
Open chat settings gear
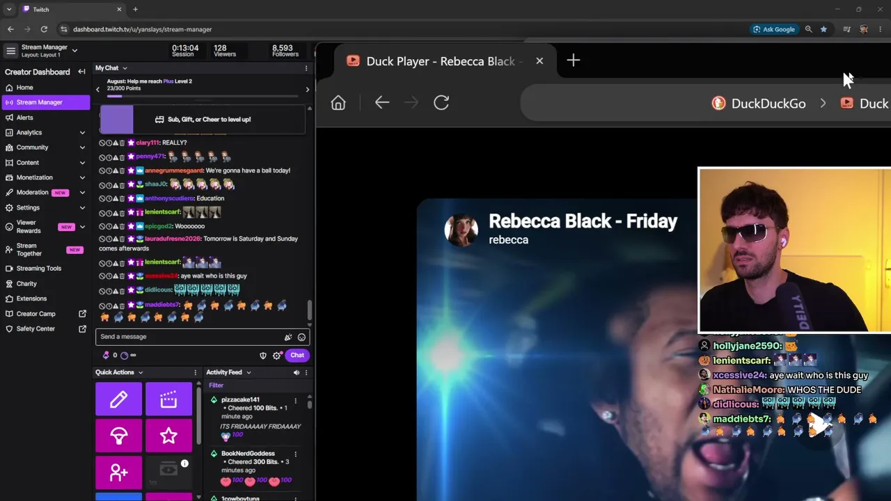pos(276,356)
